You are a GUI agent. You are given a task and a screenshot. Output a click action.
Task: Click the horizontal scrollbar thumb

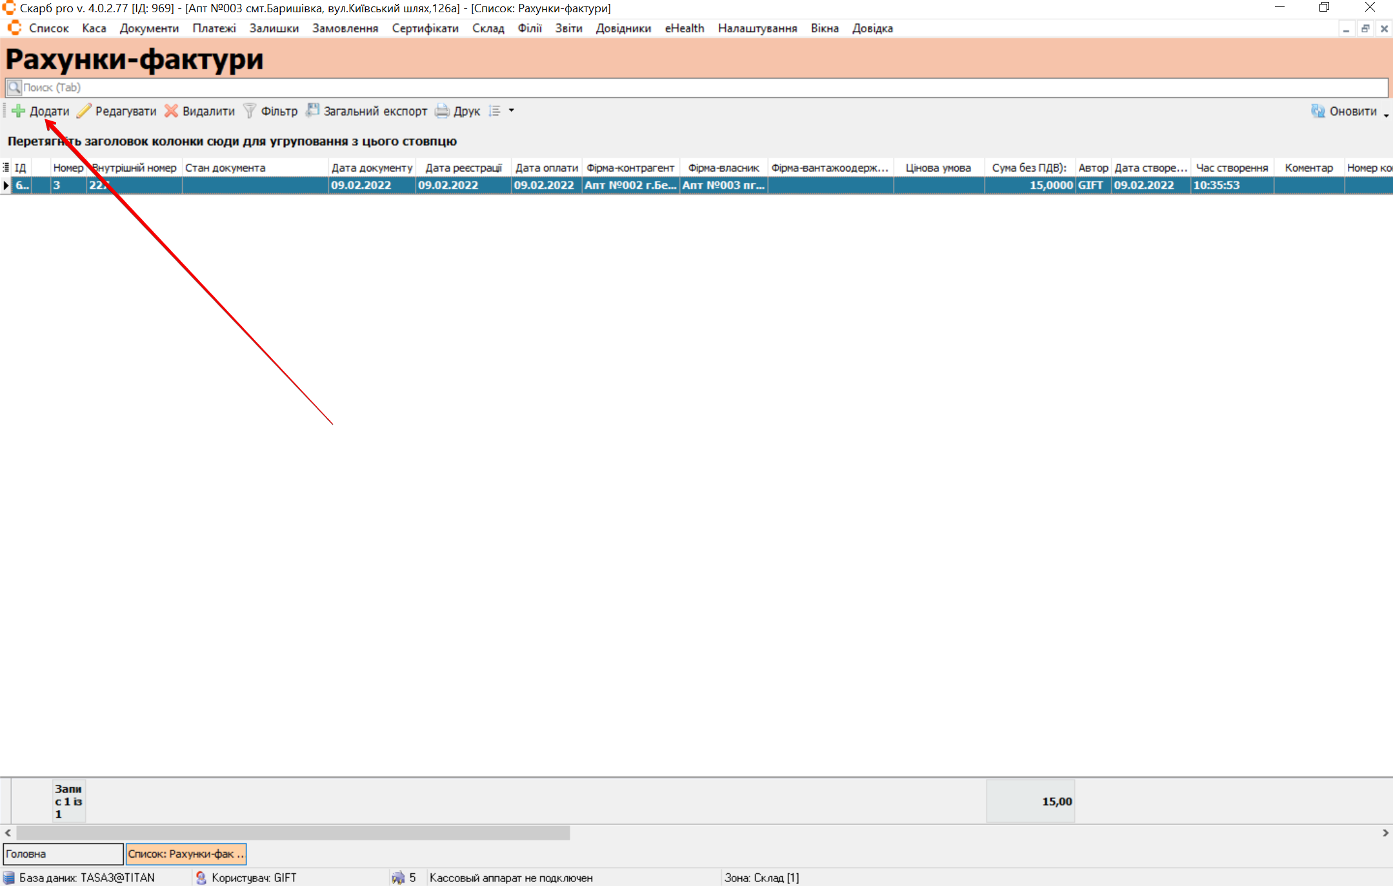293,833
